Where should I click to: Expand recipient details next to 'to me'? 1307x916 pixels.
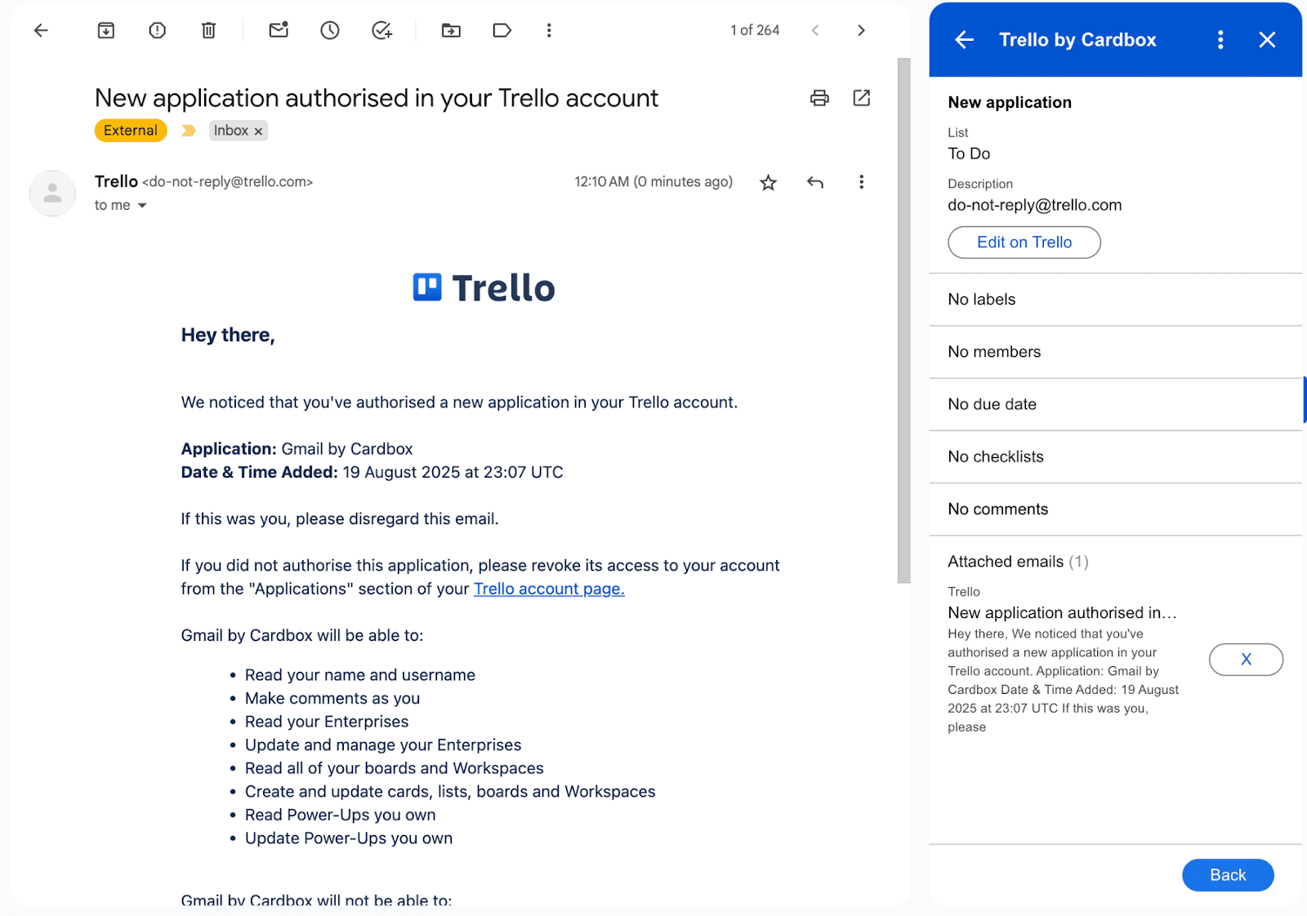[142, 206]
